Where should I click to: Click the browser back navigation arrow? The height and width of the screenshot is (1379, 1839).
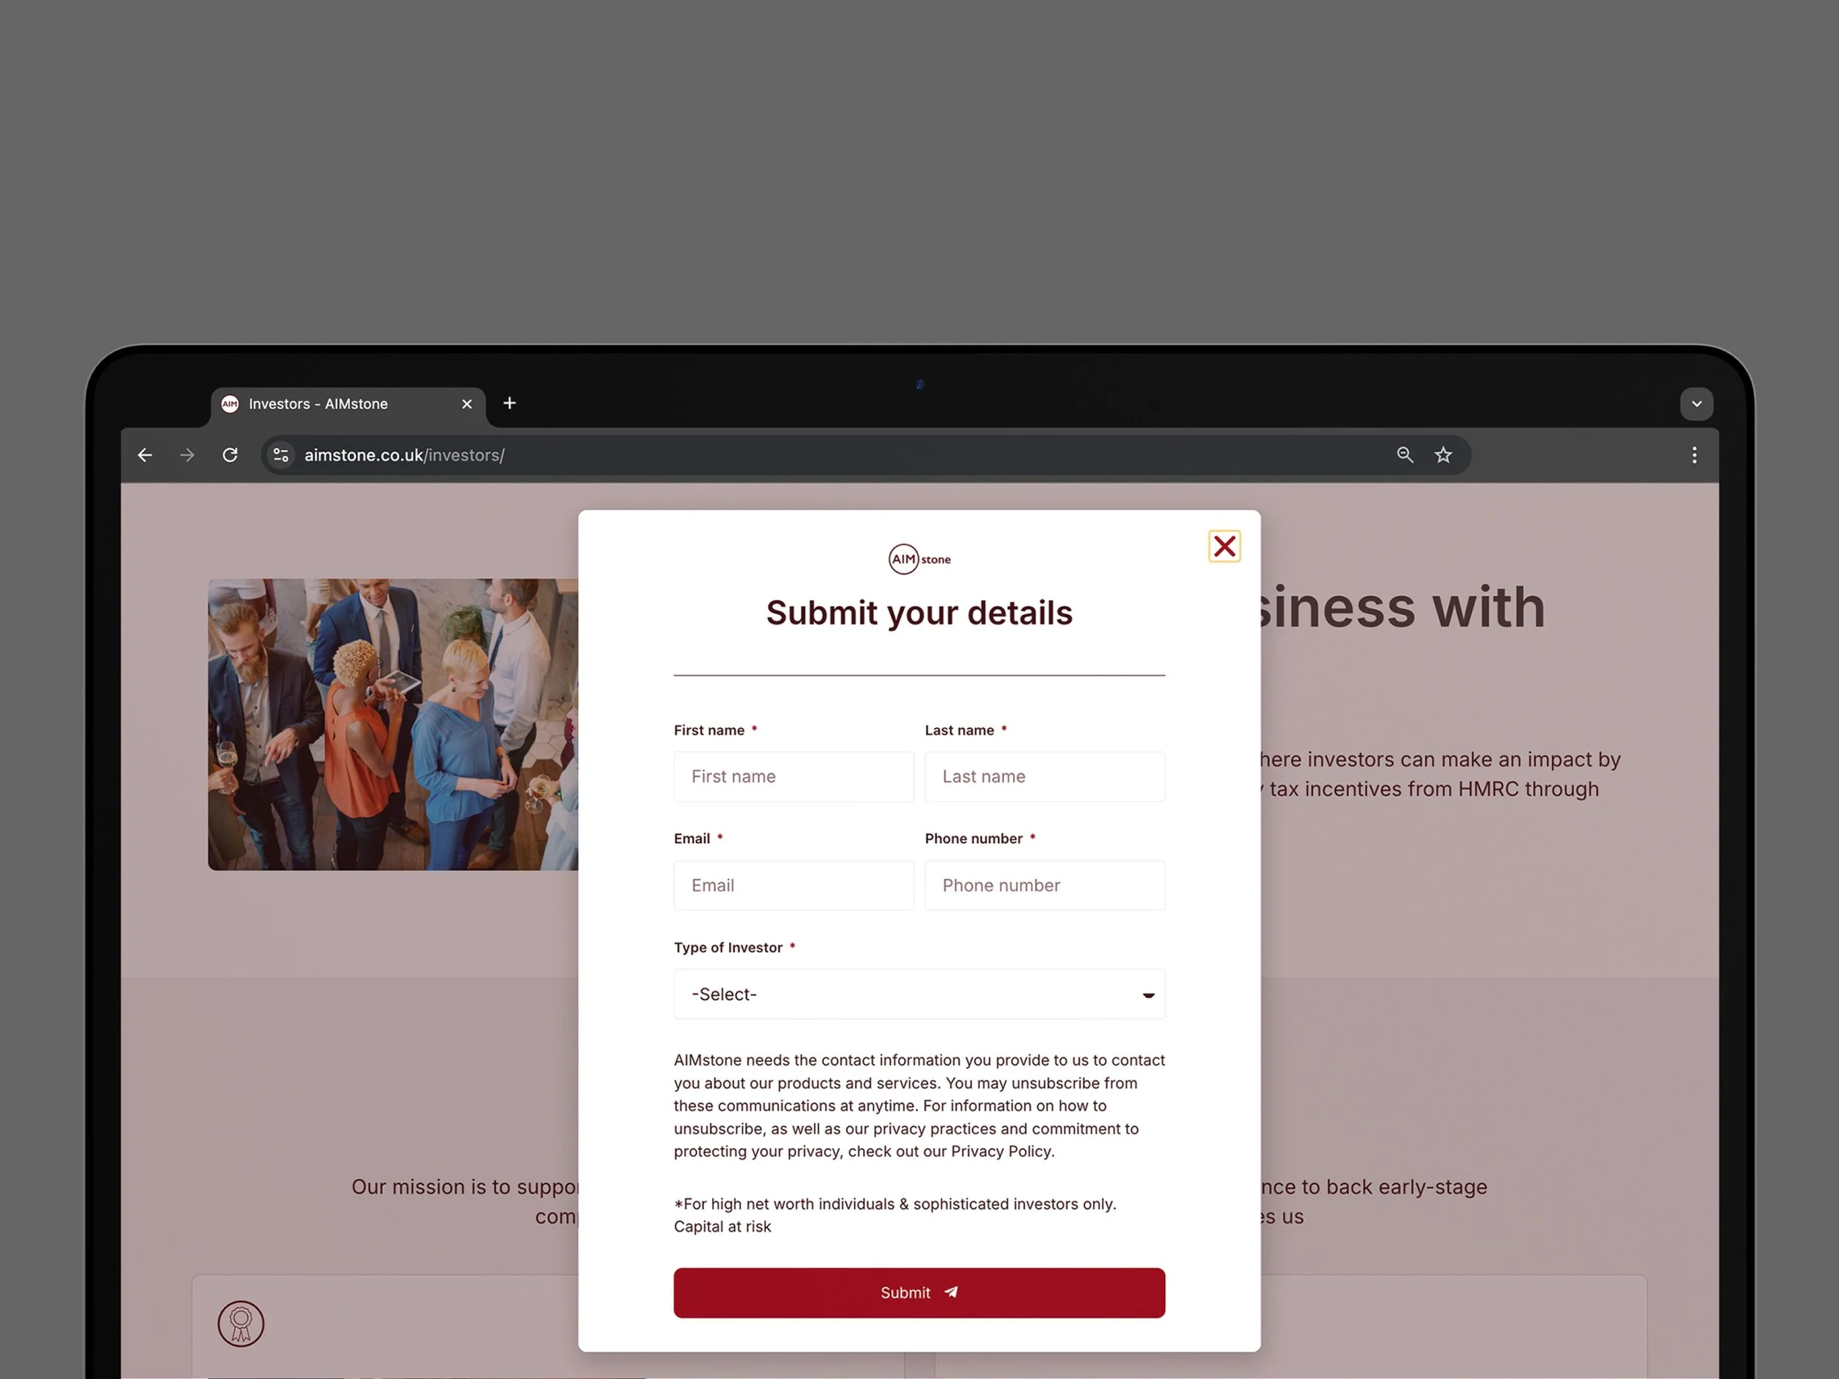[145, 455]
